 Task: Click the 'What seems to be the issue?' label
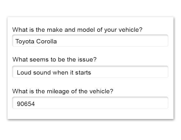pyautogui.click(x=54, y=59)
